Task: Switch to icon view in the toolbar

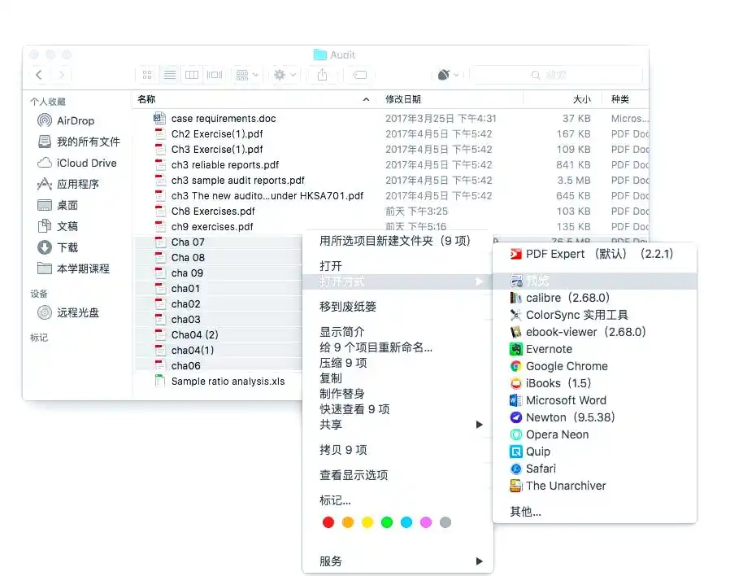Action: (x=147, y=75)
